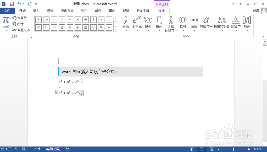267x152 pixels.
Task: Open the Equation (公式) gallery dropdown
Action: (6, 24)
